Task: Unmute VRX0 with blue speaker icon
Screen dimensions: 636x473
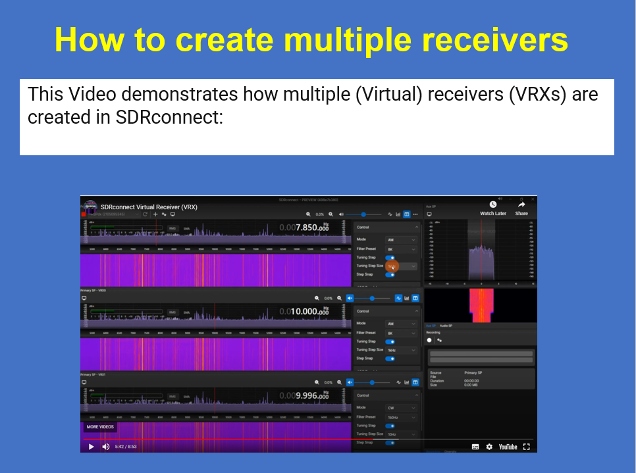Action: coord(350,298)
